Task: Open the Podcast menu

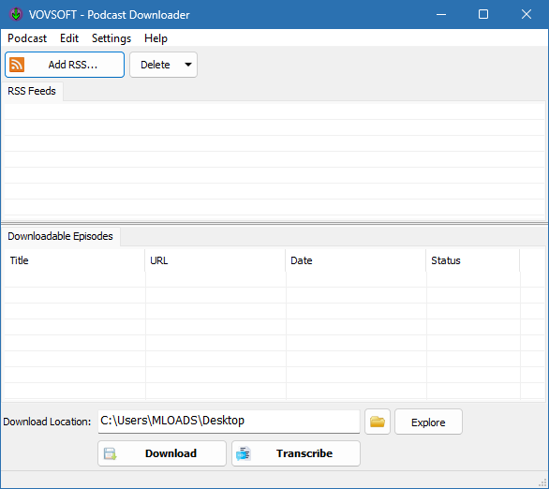Action: click(27, 38)
